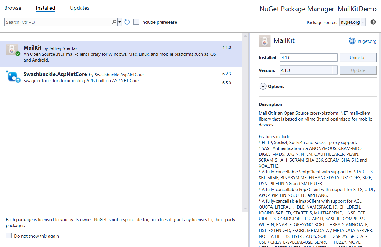Screen dimensions: 381x247
Task: Click the Swagger tools description text
Action: [81, 80]
